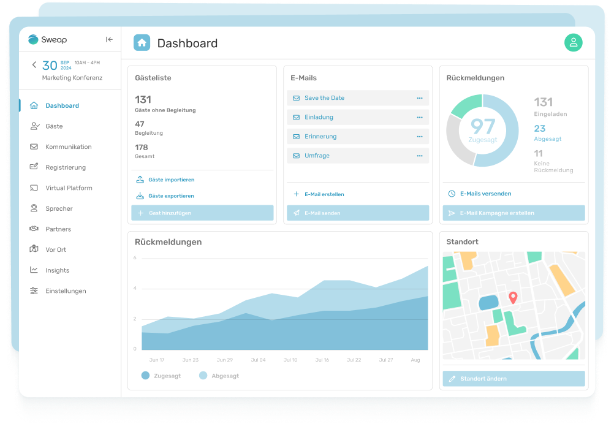Select the Insights sidebar item
This screenshot has height=429, width=614.
point(57,270)
